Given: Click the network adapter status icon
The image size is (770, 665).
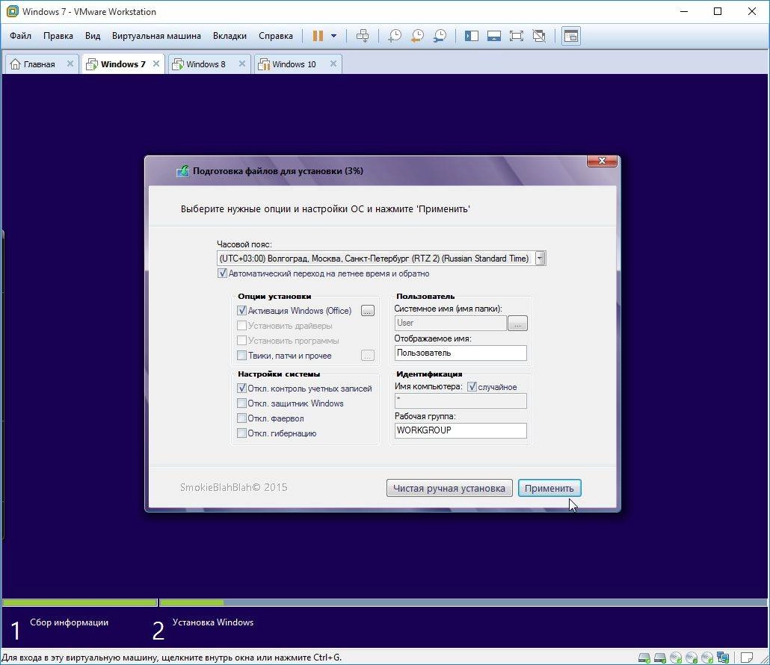Looking at the screenshot, I should 723,657.
